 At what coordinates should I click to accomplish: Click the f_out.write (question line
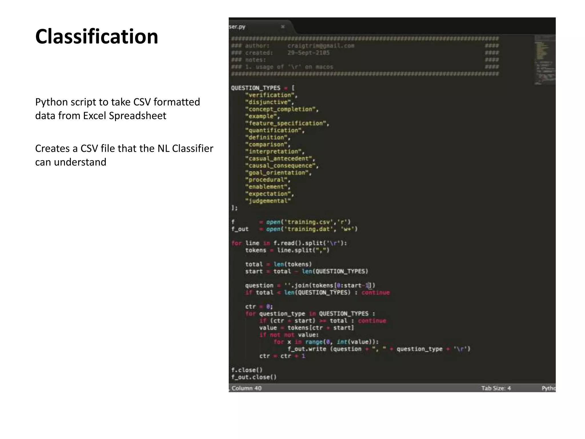pyautogui.click(x=379, y=349)
